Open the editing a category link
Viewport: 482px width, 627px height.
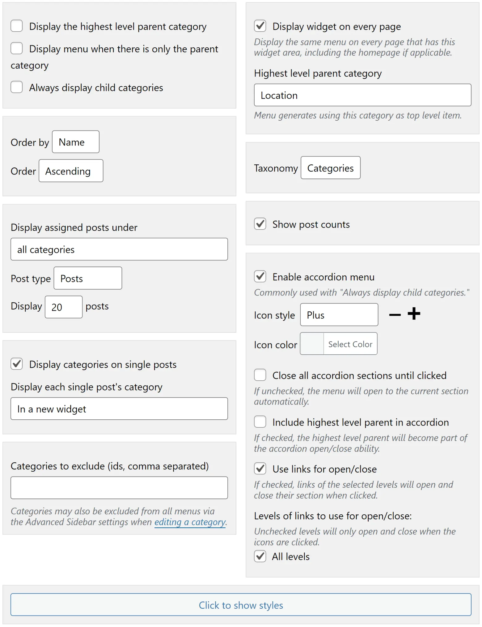point(190,522)
